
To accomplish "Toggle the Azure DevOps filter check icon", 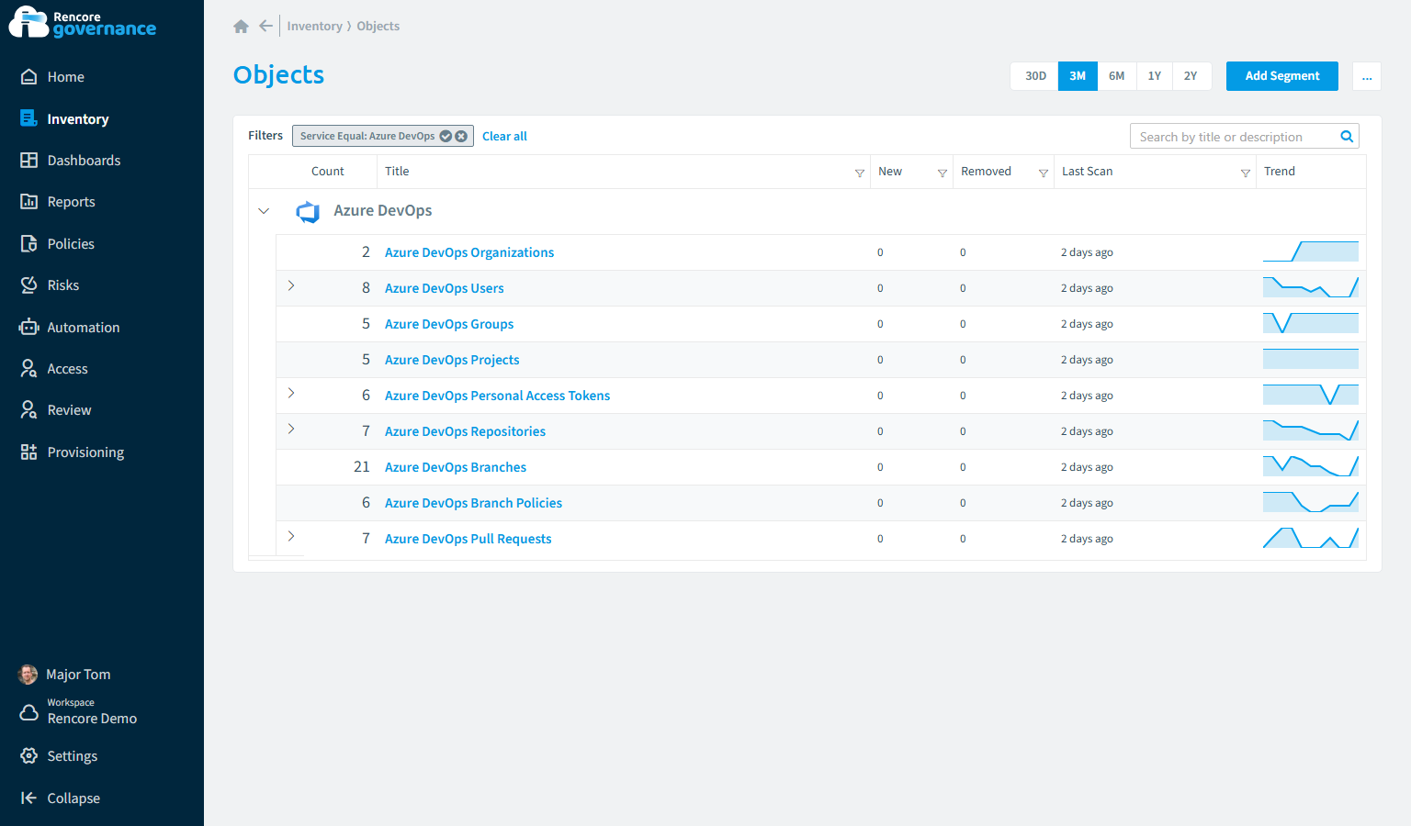I will pyautogui.click(x=446, y=136).
